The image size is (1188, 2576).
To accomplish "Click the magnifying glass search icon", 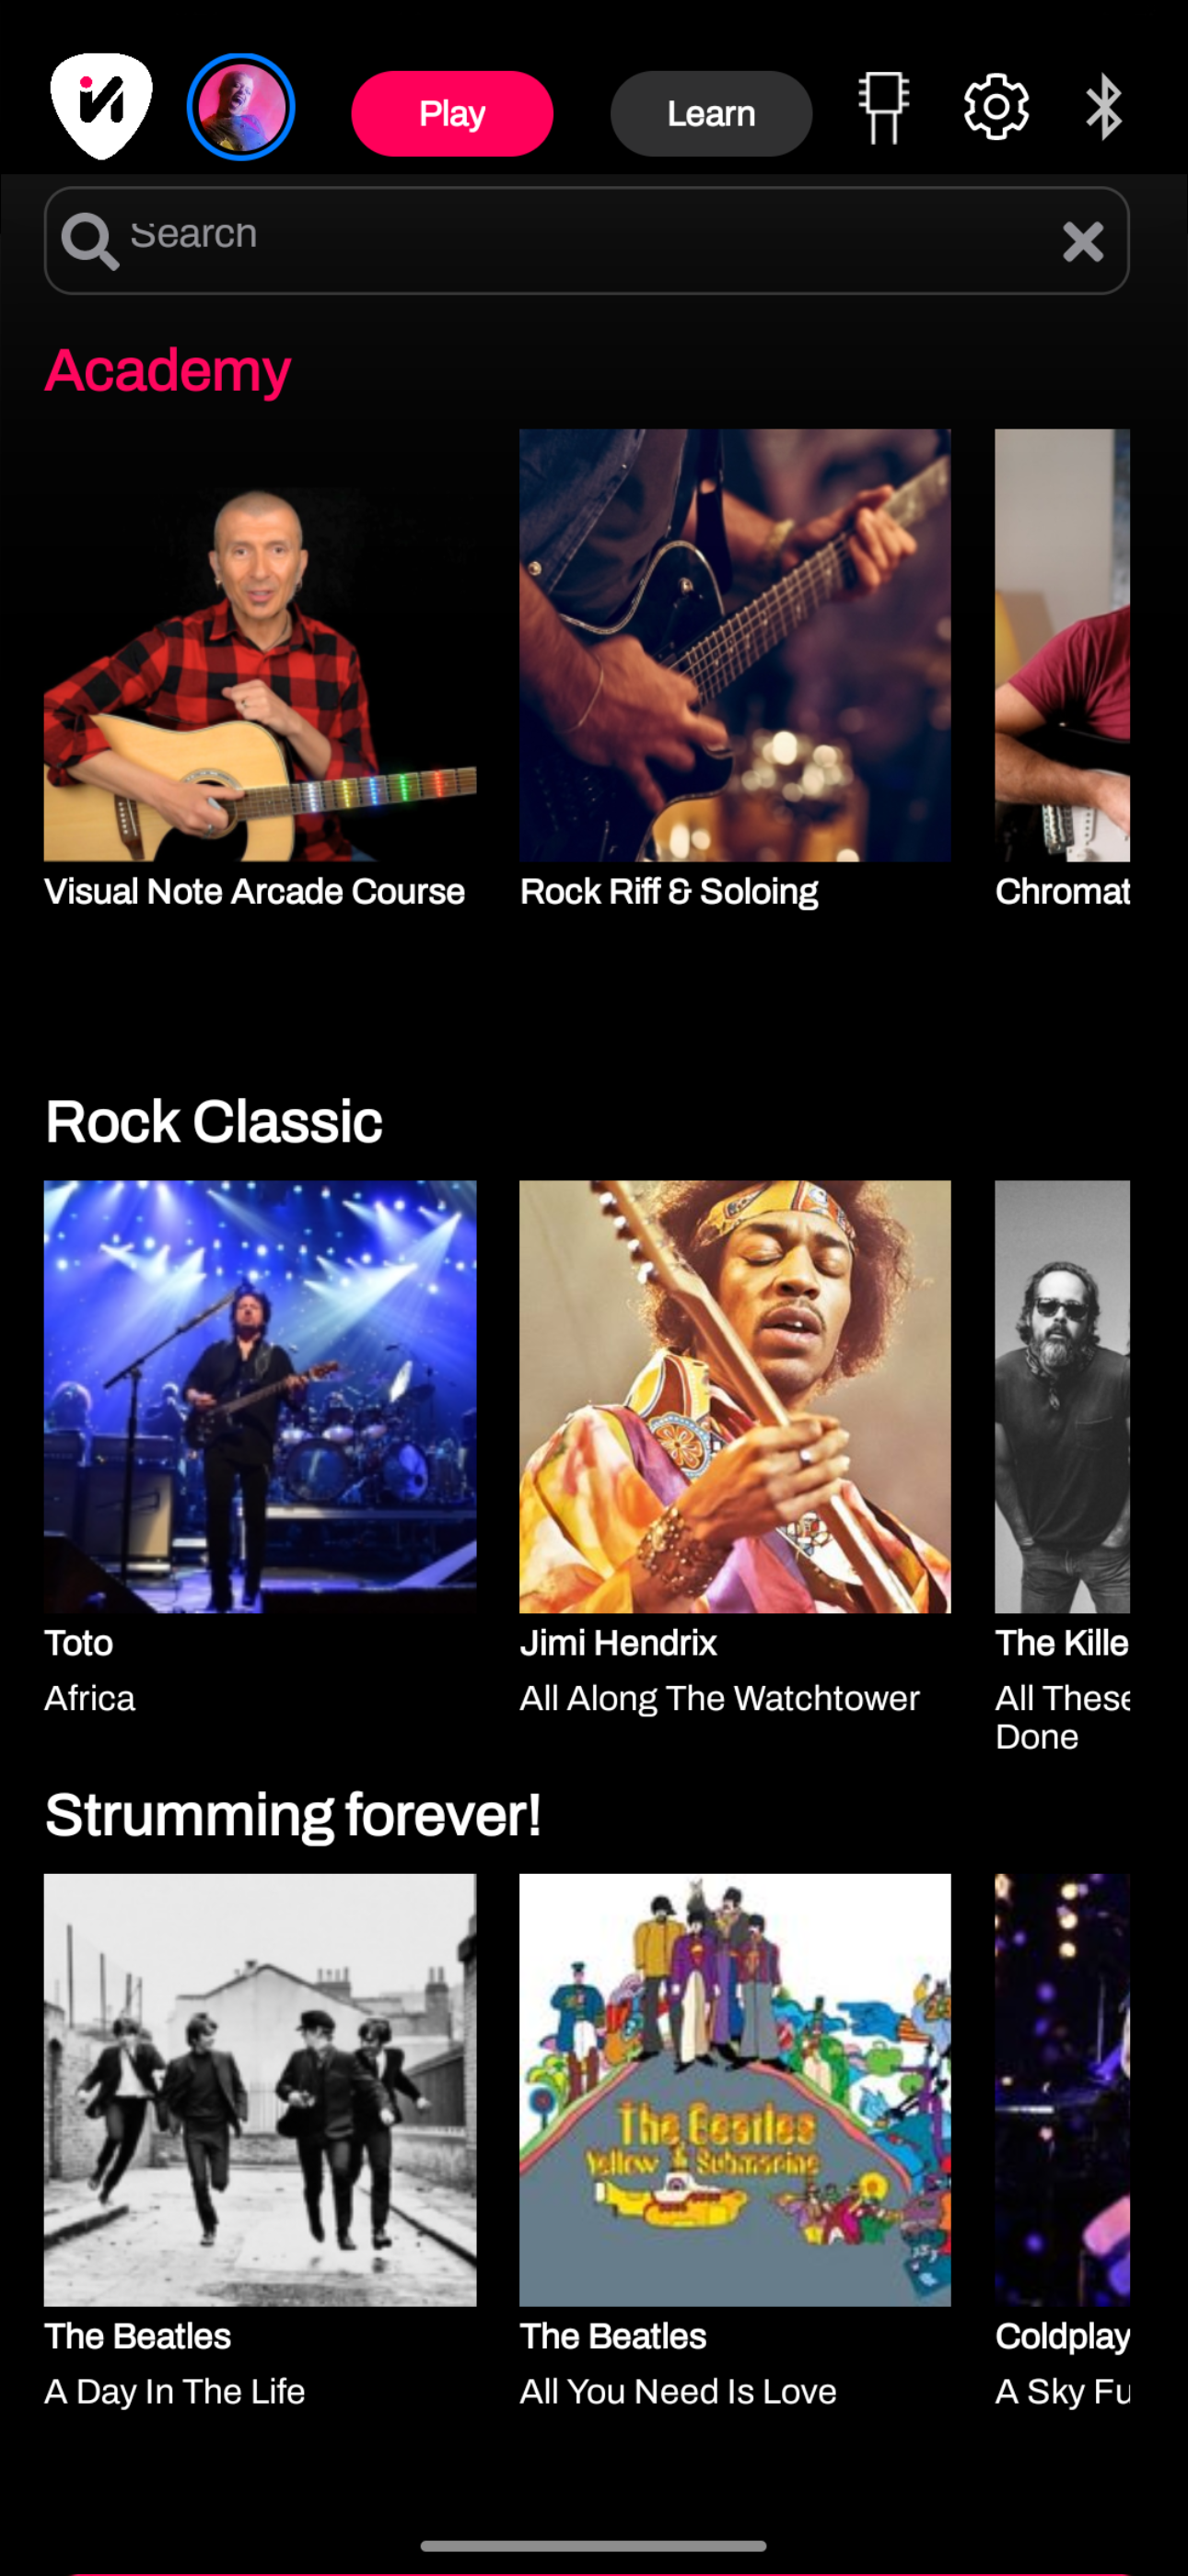I will tap(90, 241).
